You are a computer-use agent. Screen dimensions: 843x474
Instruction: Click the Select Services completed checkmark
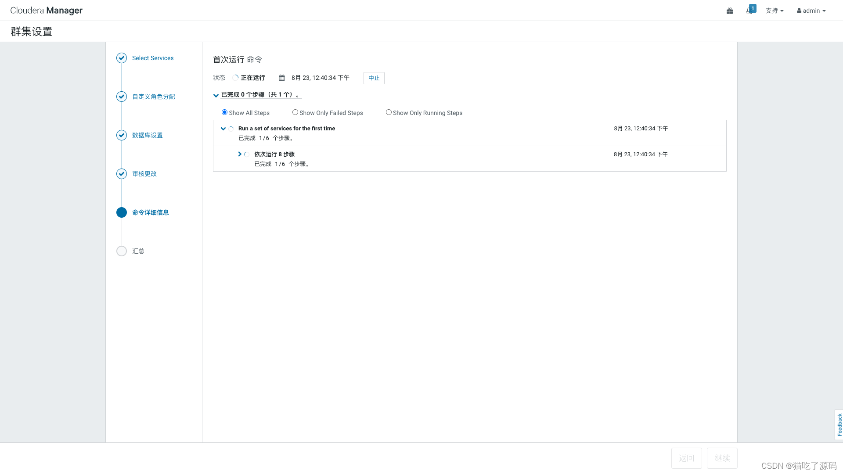(122, 58)
